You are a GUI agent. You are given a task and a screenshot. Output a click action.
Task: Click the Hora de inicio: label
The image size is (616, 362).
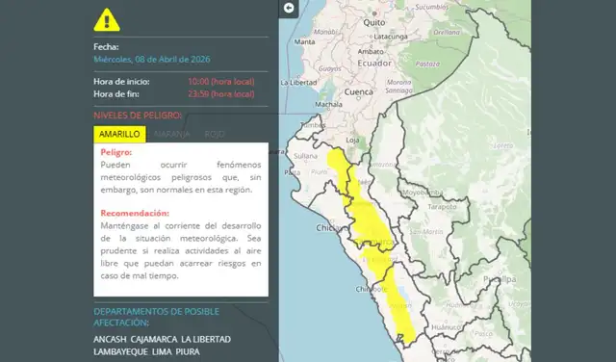[121, 82]
